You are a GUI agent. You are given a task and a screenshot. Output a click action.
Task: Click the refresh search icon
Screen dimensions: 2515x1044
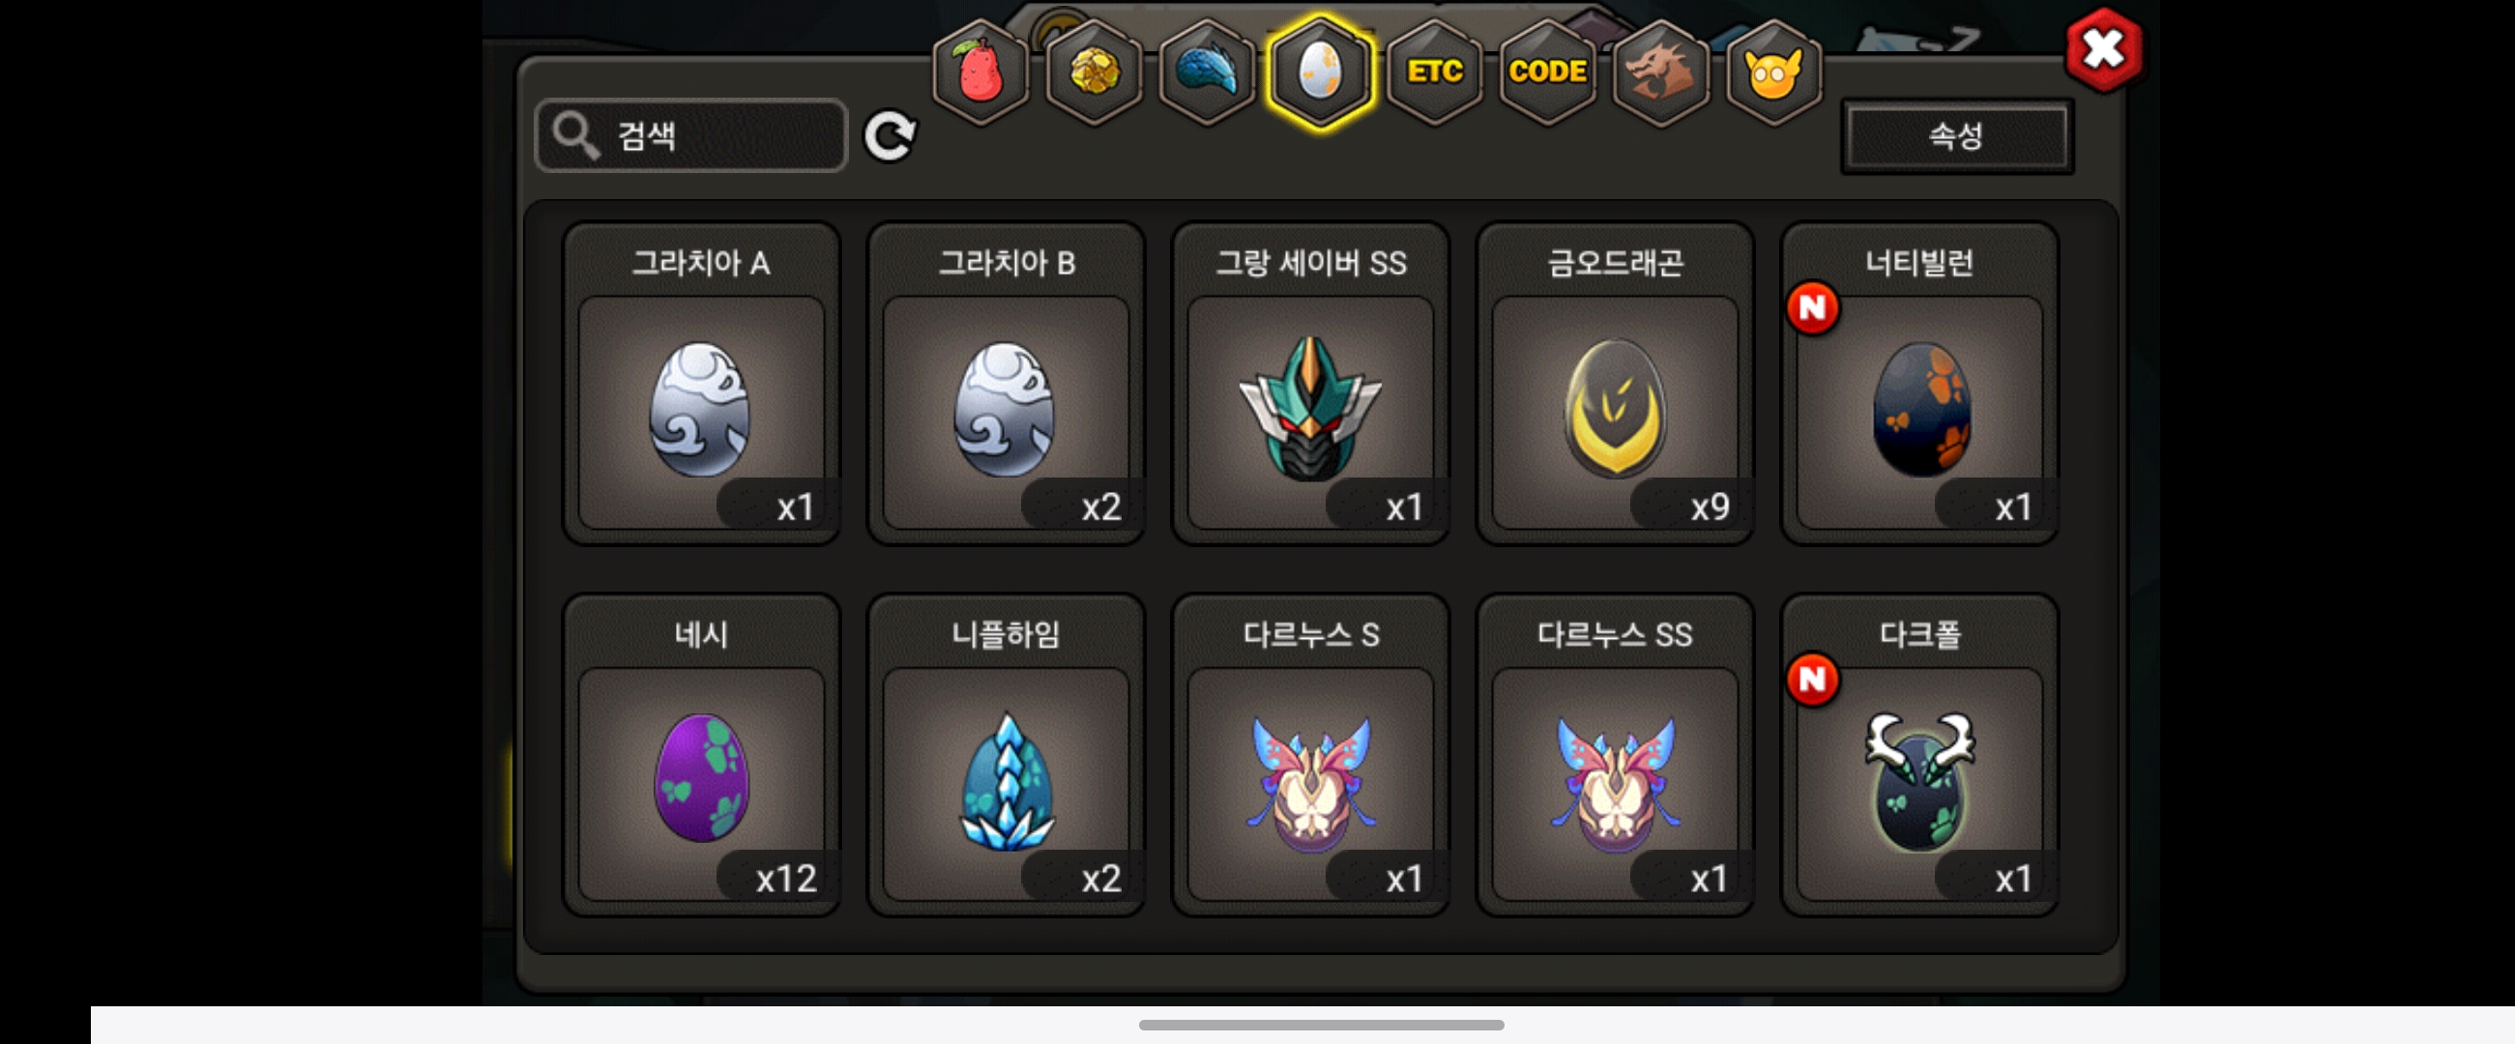pos(890,135)
